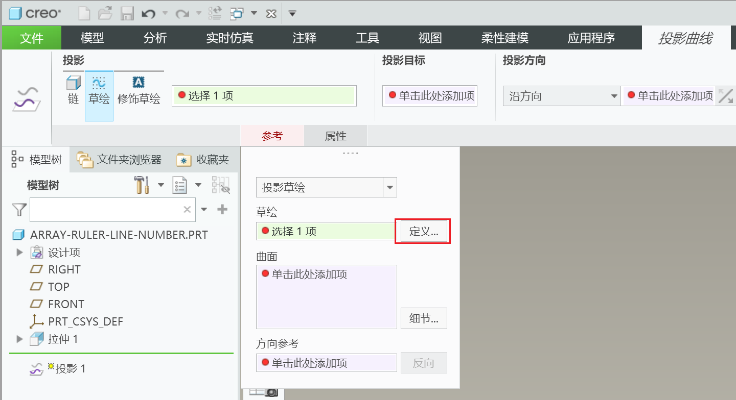
Task: Click the Regenerate model icon
Action: coord(215,13)
